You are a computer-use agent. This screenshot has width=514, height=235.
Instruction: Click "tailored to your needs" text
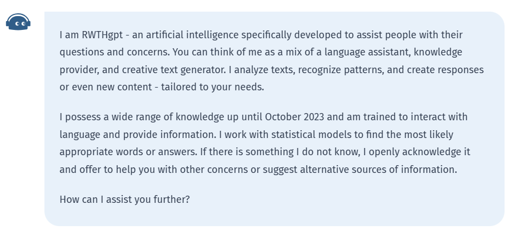(x=212, y=87)
